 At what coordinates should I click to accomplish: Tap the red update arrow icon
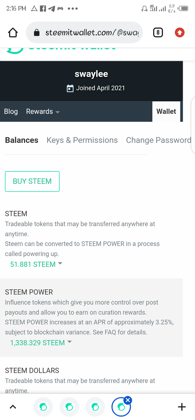[179, 32]
